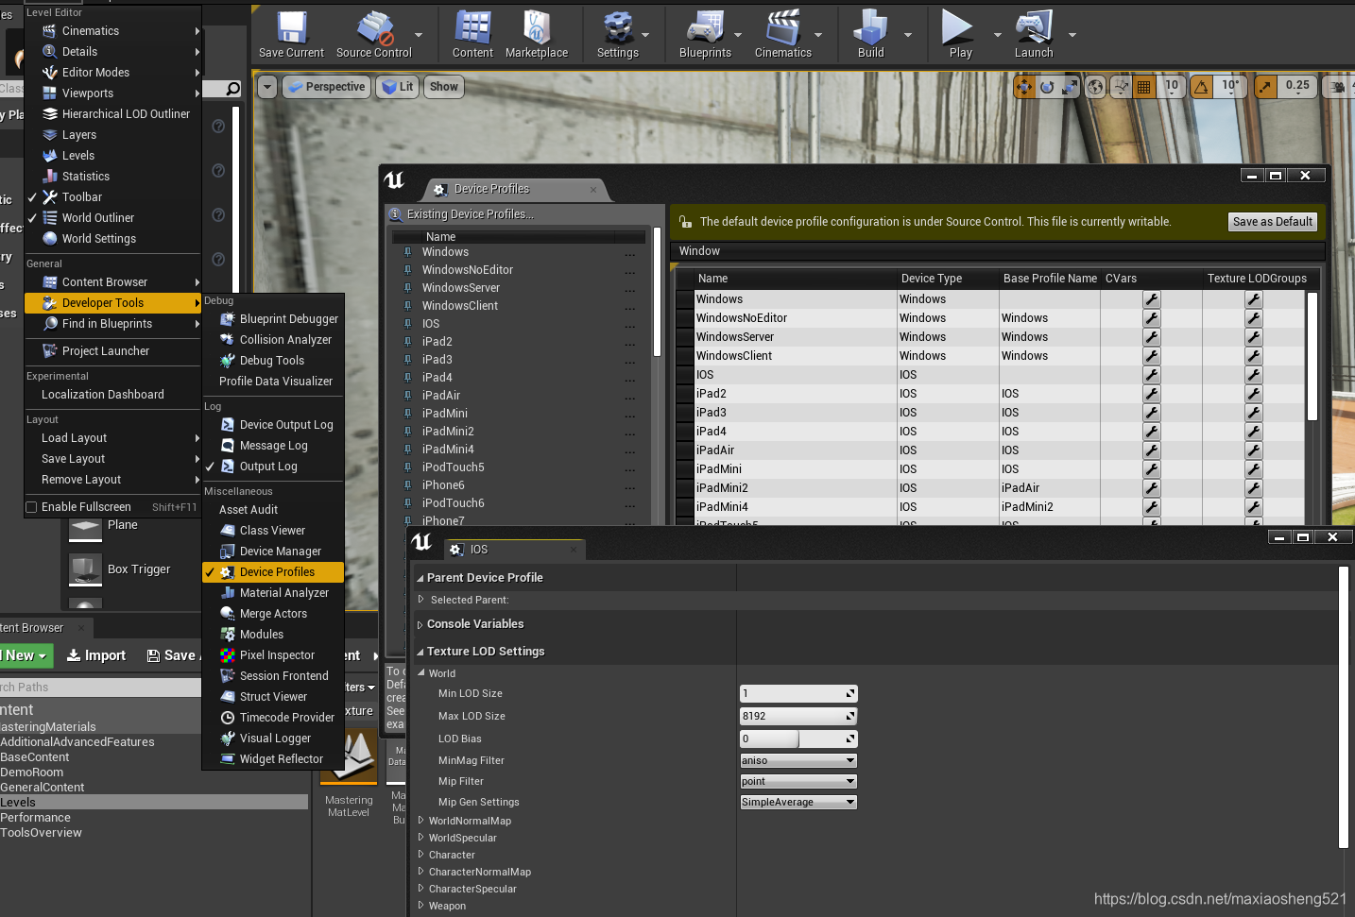
Task: Toggle rotation snapping viewport button
Action: tap(1201, 87)
